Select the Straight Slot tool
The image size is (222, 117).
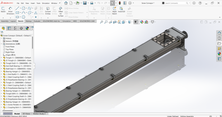tap(17, 17)
